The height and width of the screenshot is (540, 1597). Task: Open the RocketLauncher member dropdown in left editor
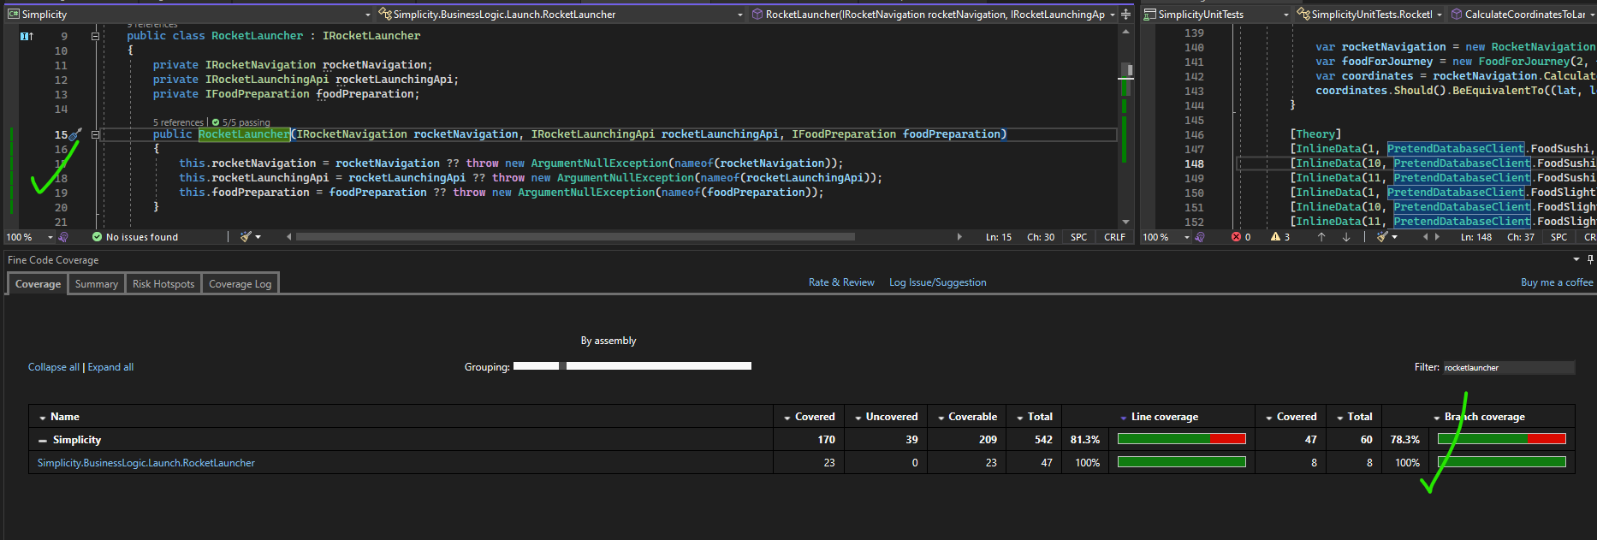tap(1113, 15)
